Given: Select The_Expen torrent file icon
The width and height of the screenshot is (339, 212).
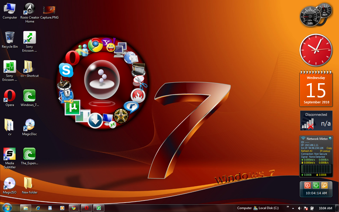Looking at the screenshot, I should point(30,156).
